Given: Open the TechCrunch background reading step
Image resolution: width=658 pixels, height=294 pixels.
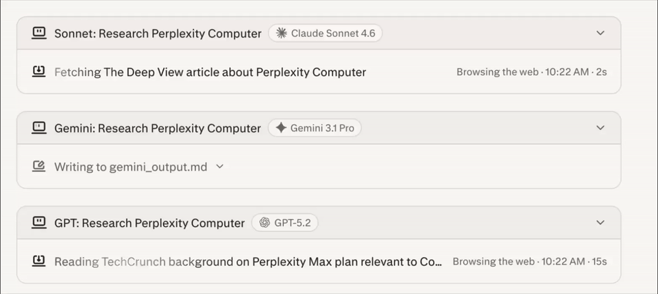Looking at the screenshot, I should (x=247, y=261).
